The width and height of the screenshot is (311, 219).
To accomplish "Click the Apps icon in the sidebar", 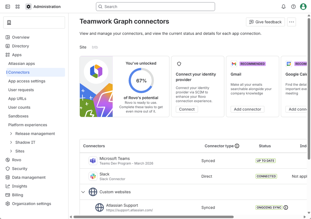I will [7, 55].
